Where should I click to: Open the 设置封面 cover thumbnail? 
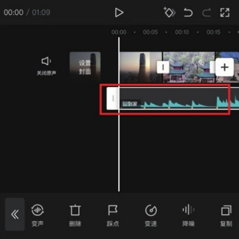click(x=85, y=67)
